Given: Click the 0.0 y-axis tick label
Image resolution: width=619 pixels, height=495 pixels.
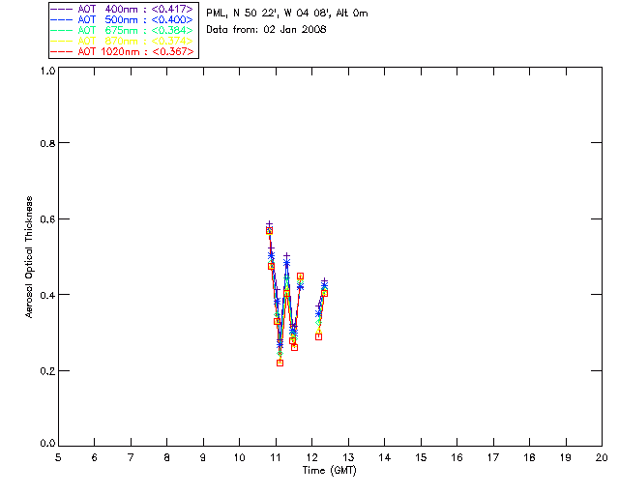Looking at the screenshot, I should coord(47,444).
